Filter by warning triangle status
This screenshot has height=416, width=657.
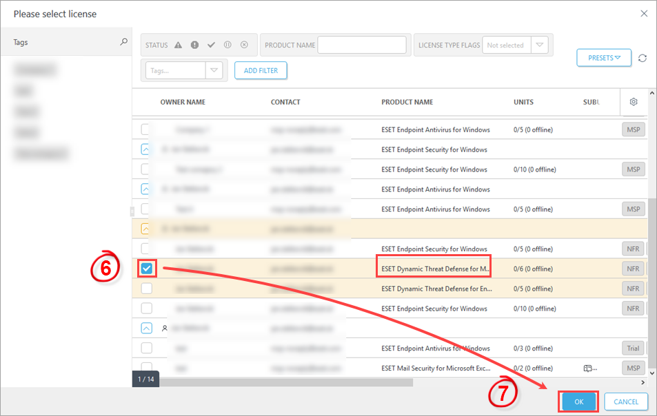click(178, 45)
